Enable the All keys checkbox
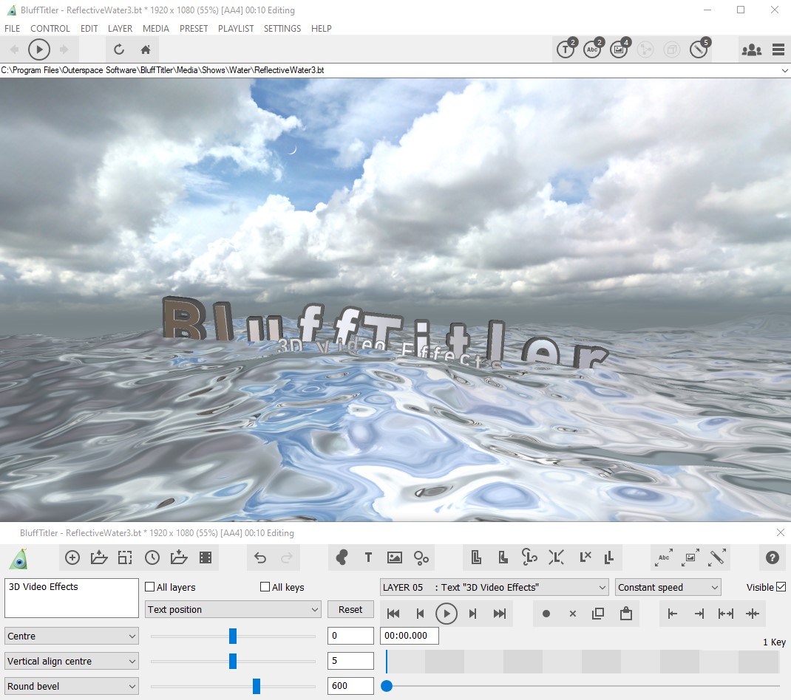 (265, 587)
